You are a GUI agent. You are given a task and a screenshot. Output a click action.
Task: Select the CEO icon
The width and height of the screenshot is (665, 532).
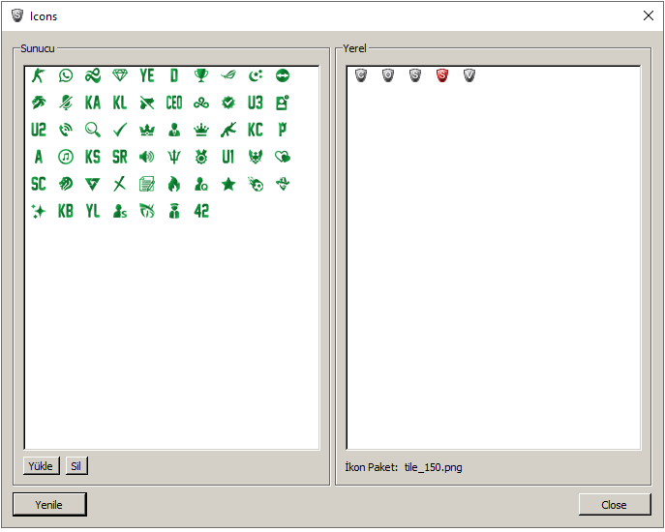174,103
